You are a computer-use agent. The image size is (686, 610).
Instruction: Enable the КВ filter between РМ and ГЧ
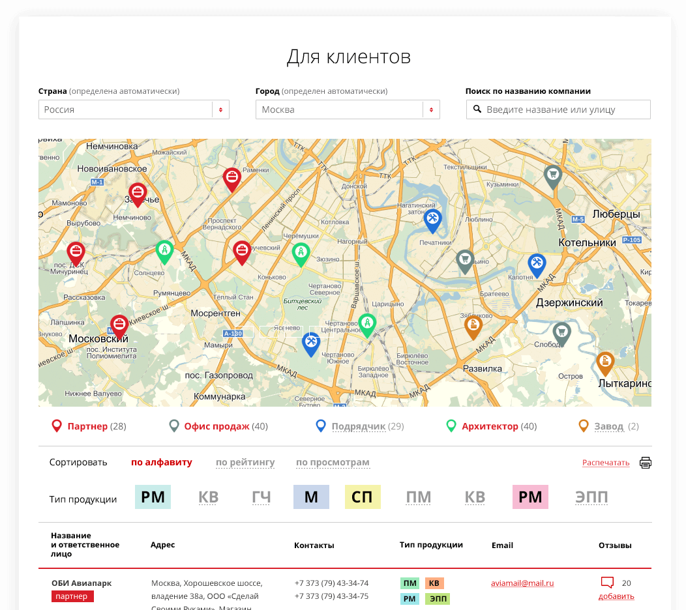tap(208, 497)
